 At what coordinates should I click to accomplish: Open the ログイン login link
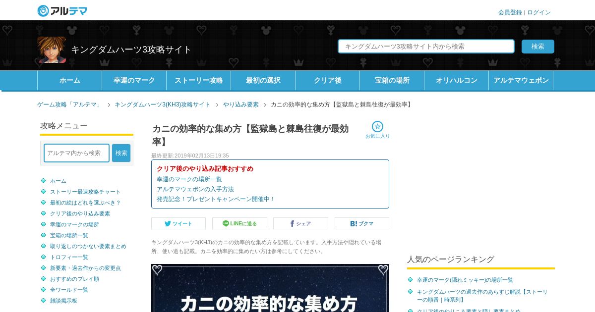(539, 12)
